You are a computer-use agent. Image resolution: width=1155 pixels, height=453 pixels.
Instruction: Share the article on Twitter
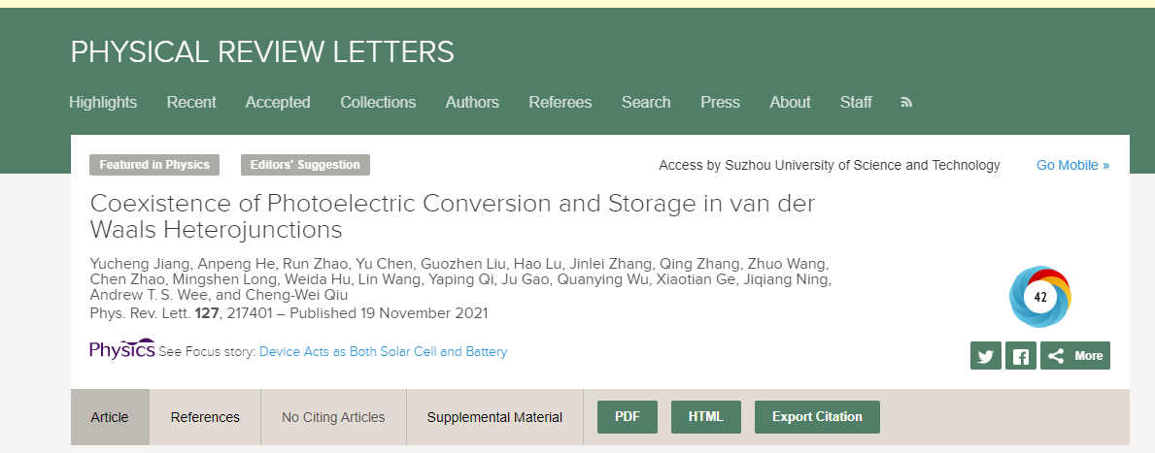click(985, 356)
